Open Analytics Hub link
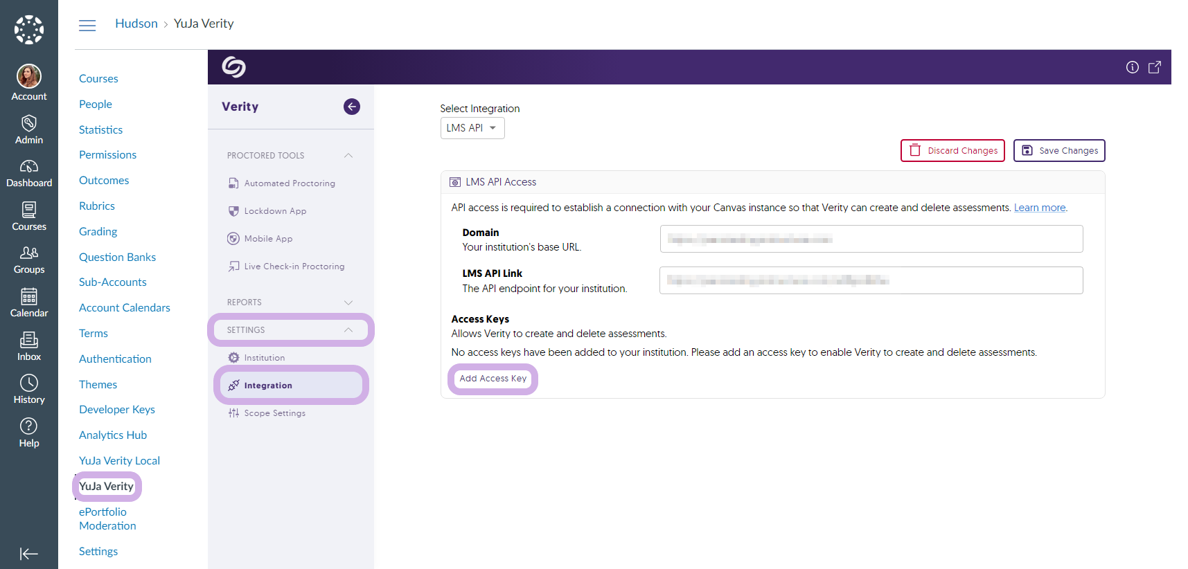1188x569 pixels. (x=112, y=435)
